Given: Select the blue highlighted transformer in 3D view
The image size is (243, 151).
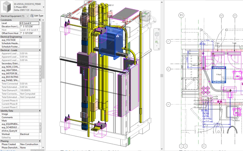Looking at the screenshot, I should [111, 43].
